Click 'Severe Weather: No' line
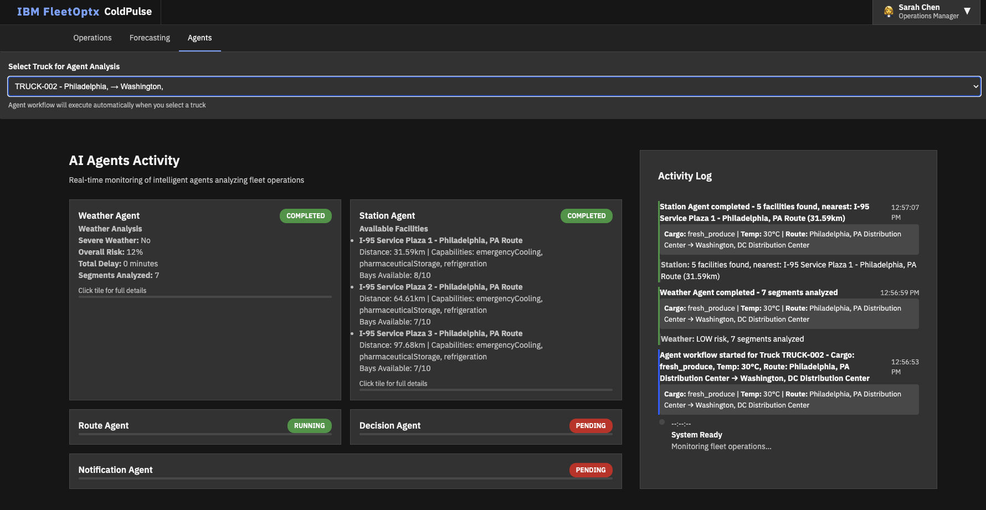 point(115,240)
